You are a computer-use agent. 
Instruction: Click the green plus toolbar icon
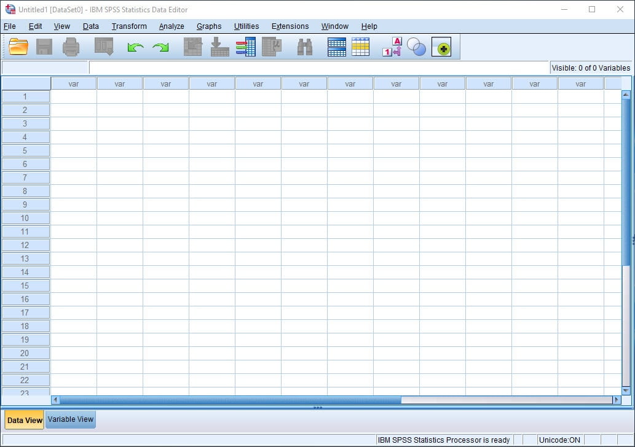[441, 47]
